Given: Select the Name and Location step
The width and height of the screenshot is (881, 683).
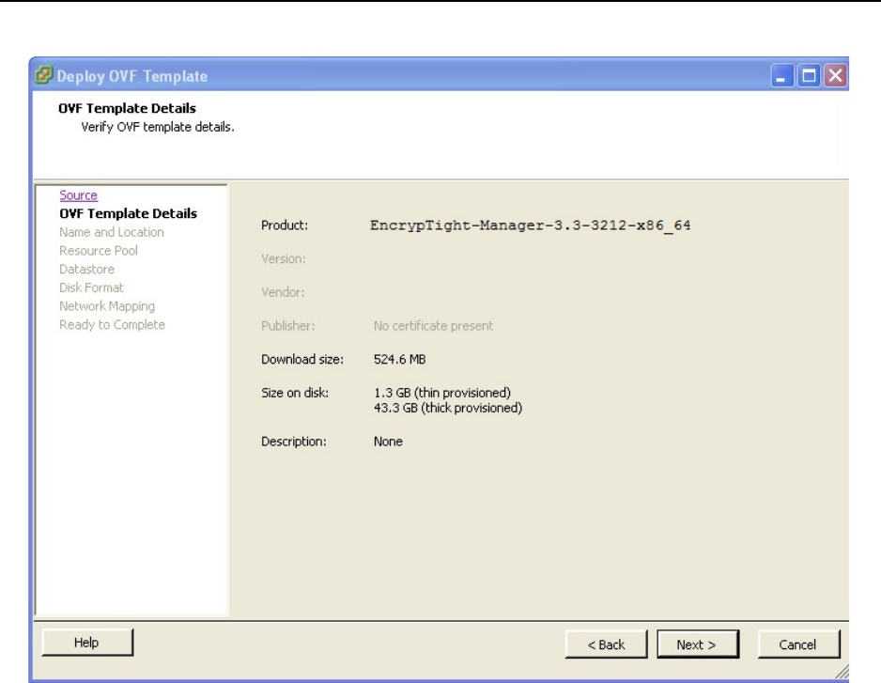Looking at the screenshot, I should click(111, 232).
